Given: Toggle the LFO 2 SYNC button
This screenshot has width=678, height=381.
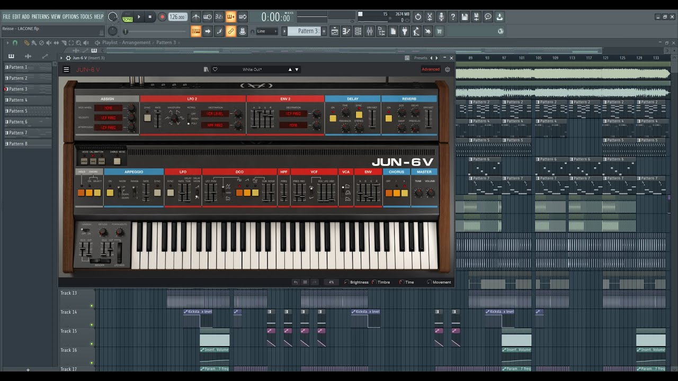Looking at the screenshot, I should click(147, 118).
